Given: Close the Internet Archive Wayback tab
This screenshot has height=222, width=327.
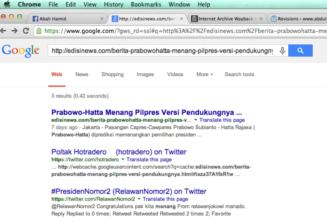Looking at the screenshot, I should [x=261, y=19].
